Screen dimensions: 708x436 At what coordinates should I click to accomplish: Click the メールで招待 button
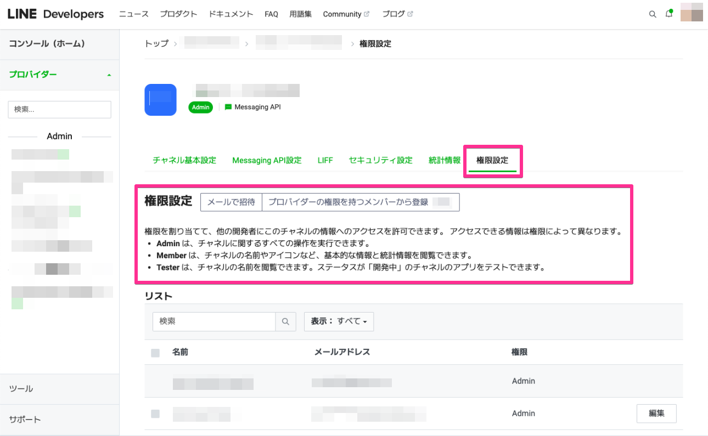tap(231, 202)
